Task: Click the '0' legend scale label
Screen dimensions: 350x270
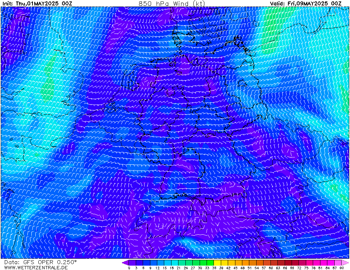Action: 129,268
